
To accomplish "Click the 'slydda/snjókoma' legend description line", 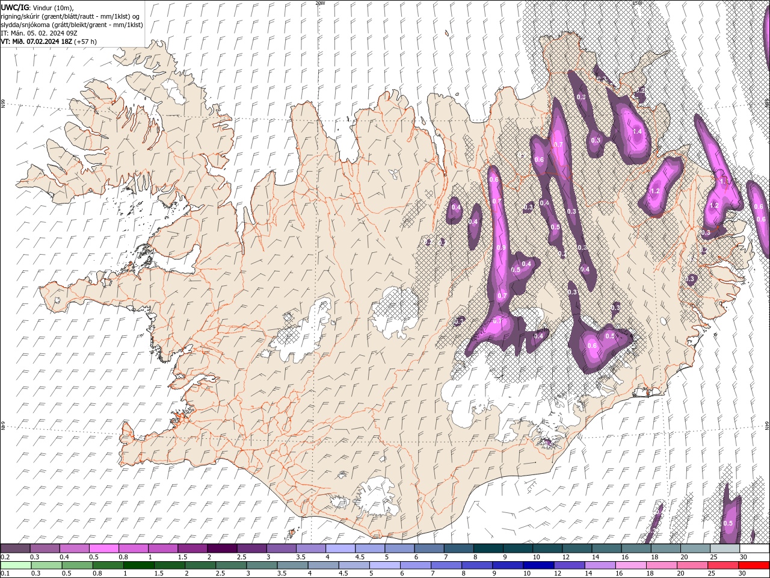I will pyautogui.click(x=72, y=25).
